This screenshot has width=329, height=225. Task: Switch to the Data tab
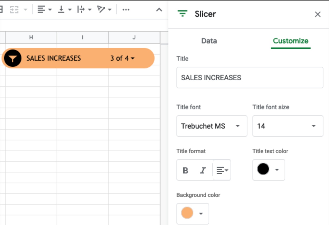pos(209,41)
